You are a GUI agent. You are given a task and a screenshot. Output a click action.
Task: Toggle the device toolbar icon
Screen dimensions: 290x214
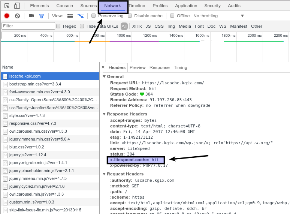[x=17, y=6]
